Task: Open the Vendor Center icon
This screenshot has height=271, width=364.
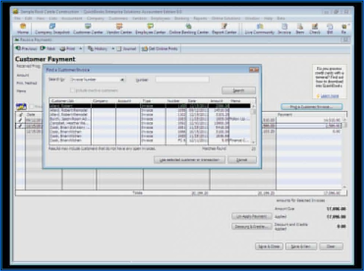Action: [x=119, y=29]
